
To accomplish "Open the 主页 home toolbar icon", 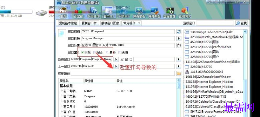I will pos(63,12).
